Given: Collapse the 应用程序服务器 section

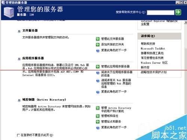Looking at the screenshot, I should point(19,59).
